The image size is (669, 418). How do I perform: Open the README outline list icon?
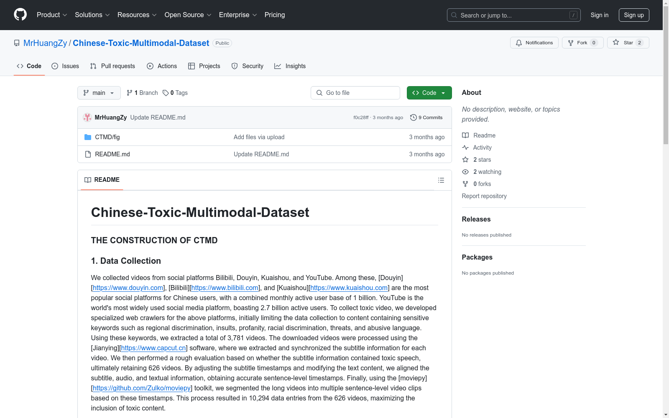coord(441,180)
